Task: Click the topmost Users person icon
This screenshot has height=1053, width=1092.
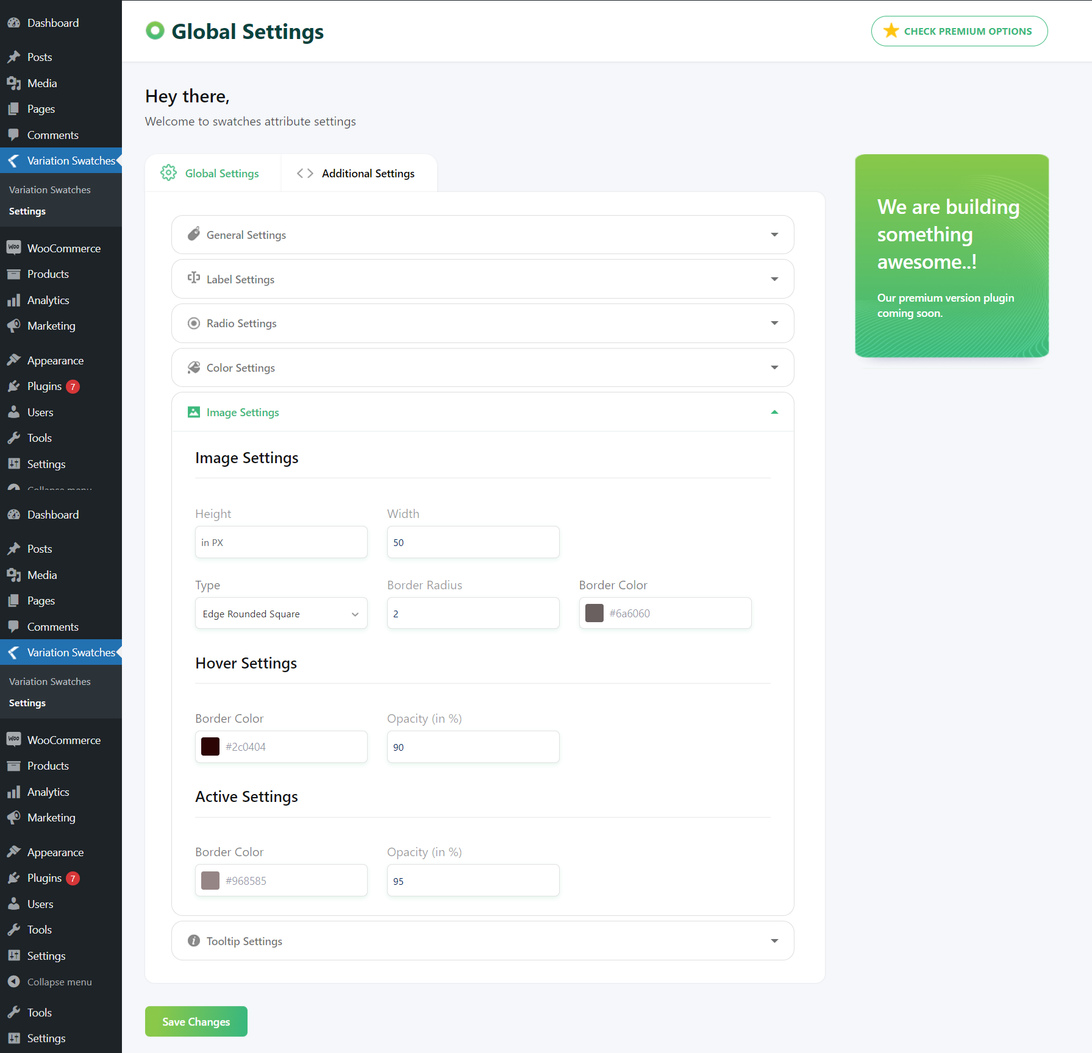Action: pyautogui.click(x=13, y=412)
